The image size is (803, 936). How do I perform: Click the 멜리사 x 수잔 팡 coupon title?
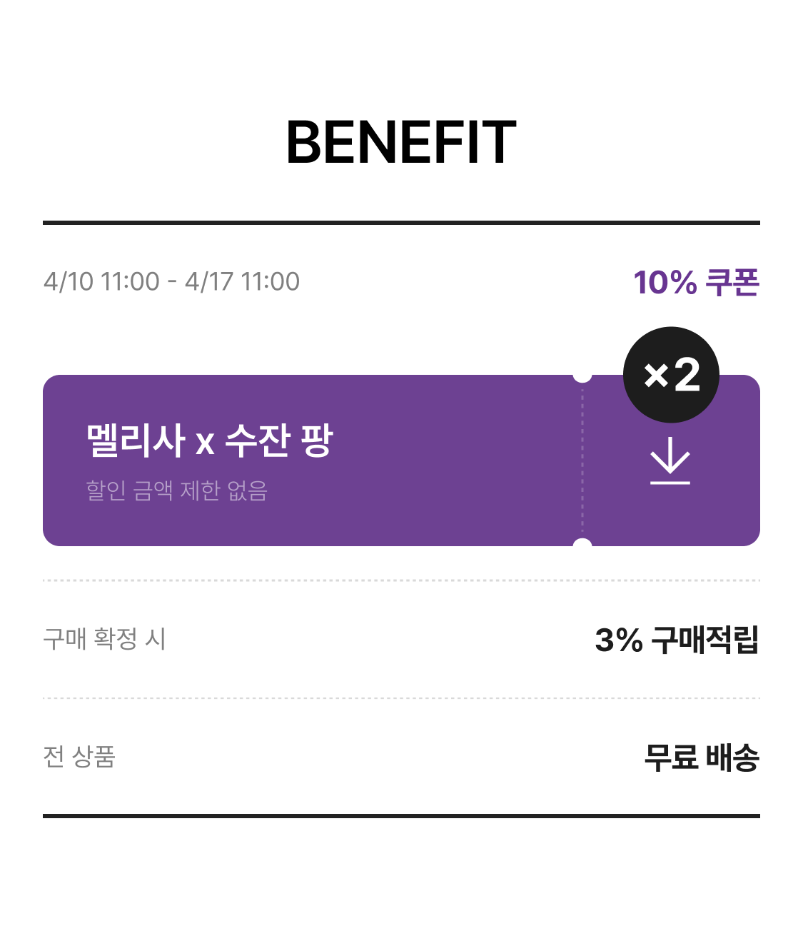(209, 440)
